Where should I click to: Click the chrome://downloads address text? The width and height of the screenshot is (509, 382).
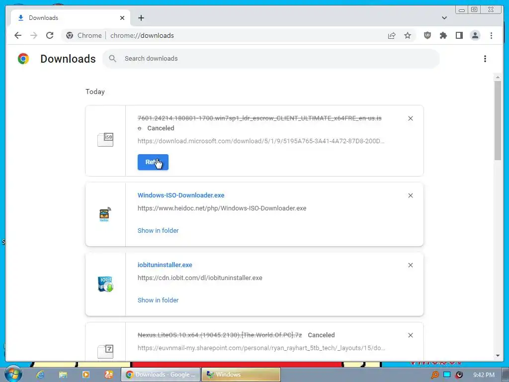click(142, 35)
